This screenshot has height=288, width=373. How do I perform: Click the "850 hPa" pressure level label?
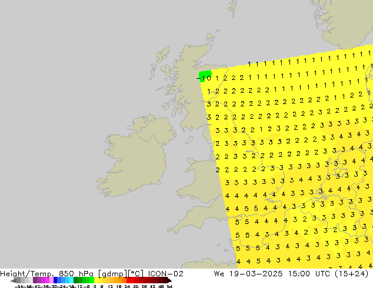(76, 274)
